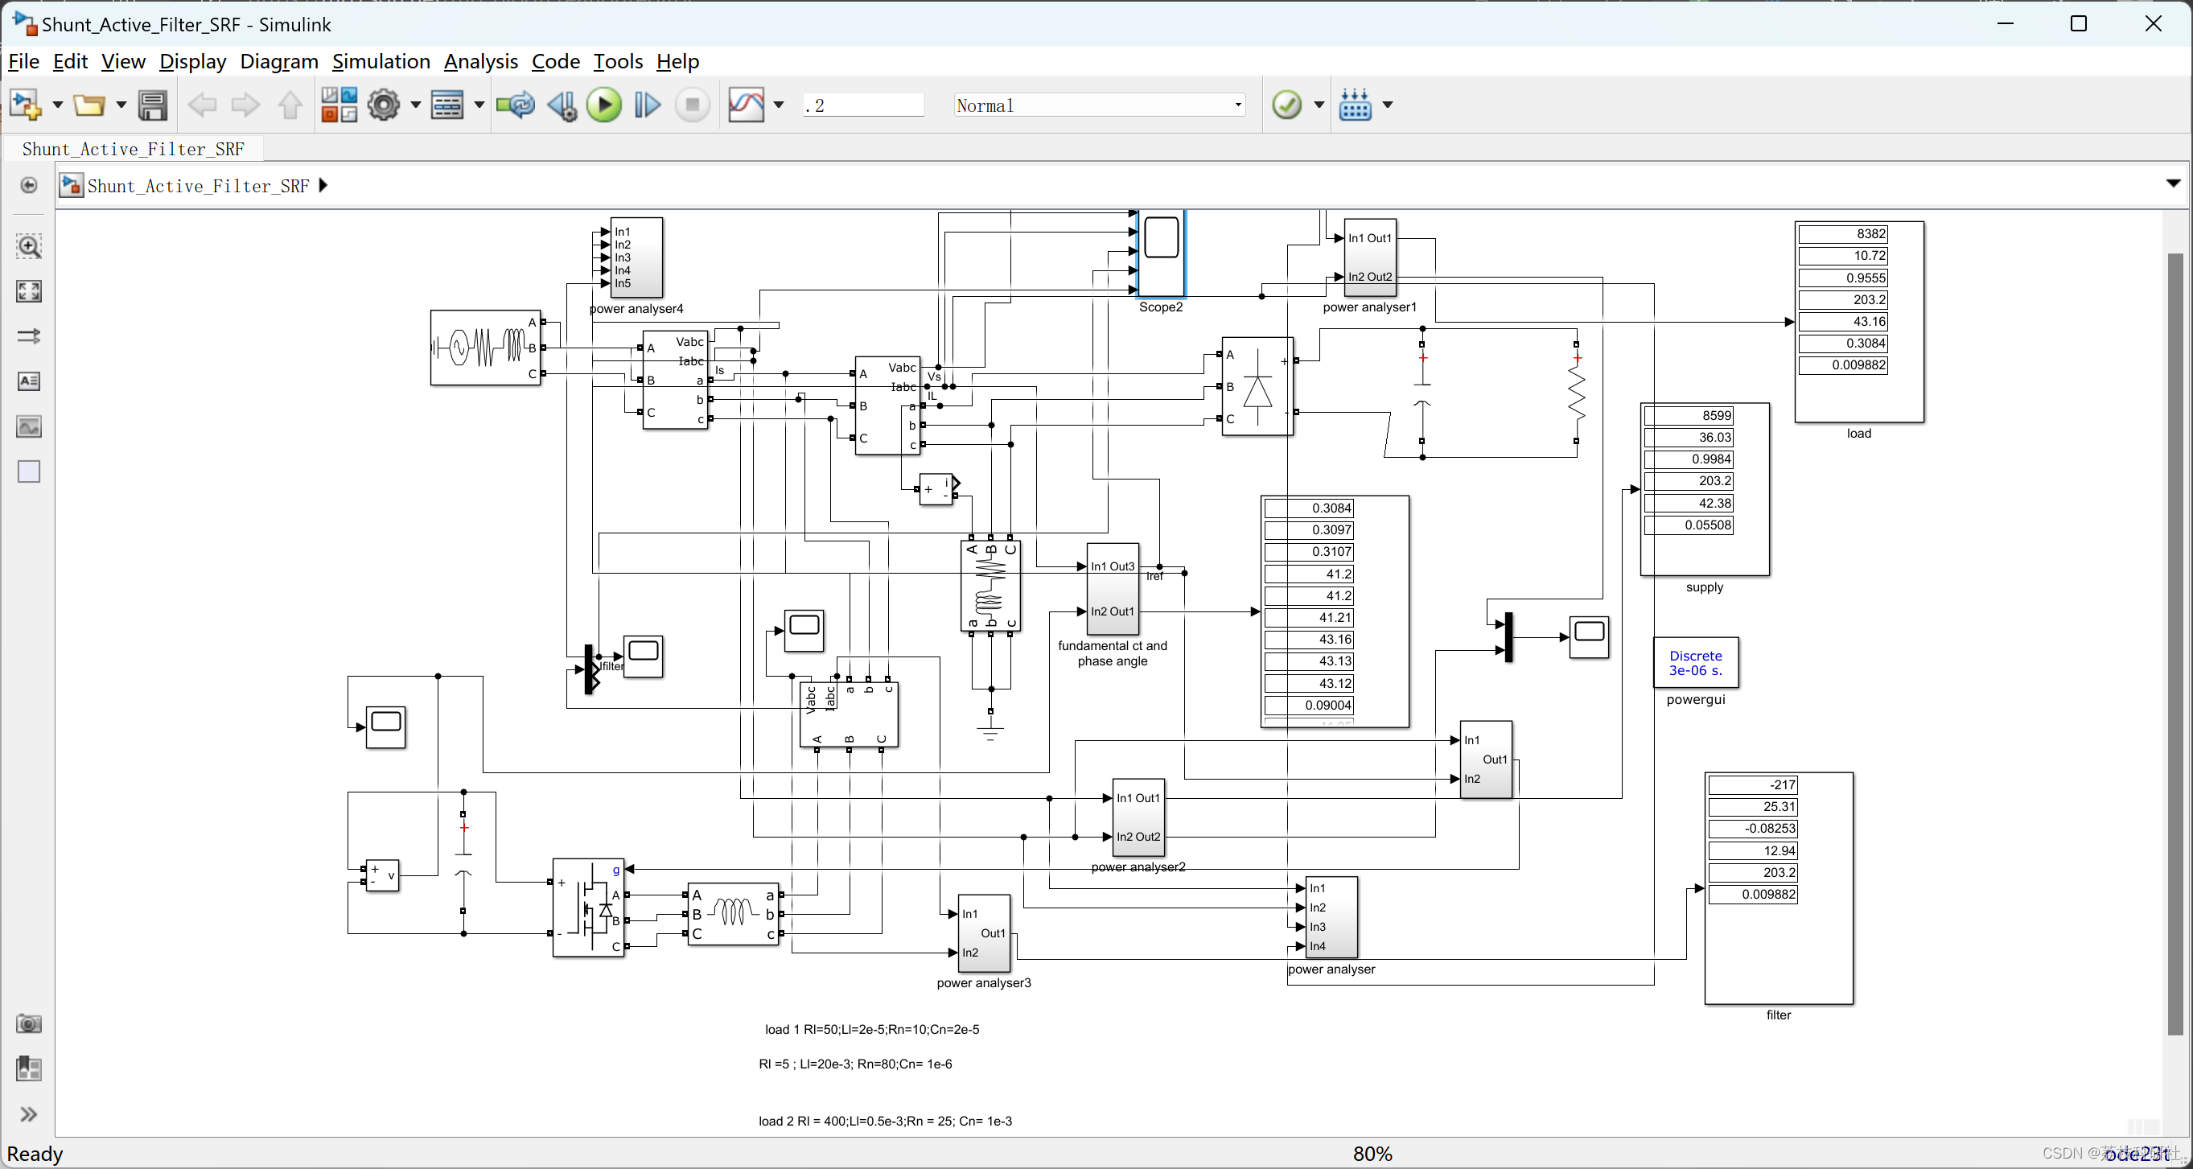Open the Simulation menu

[x=381, y=61]
